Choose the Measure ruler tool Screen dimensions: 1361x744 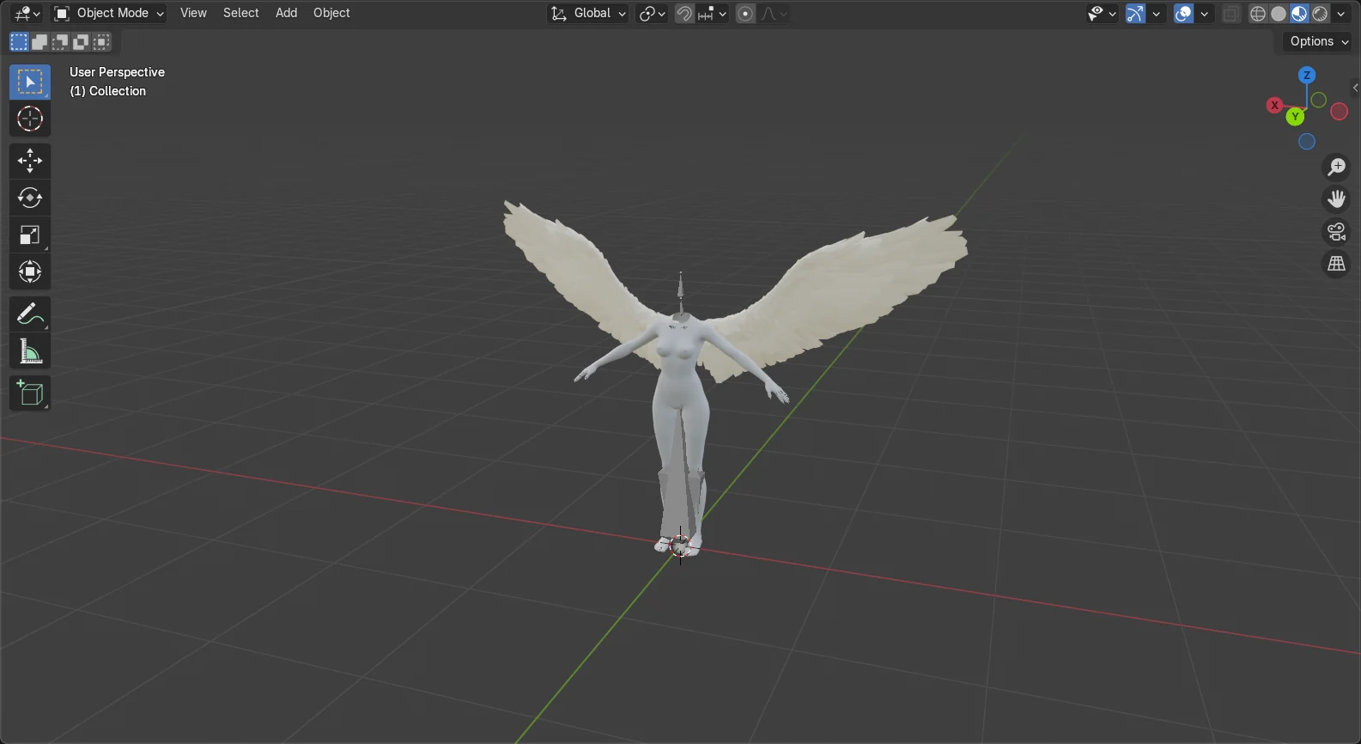[x=30, y=351]
